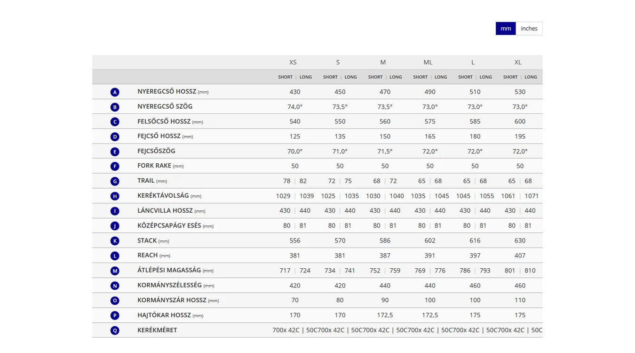
Task: Click the KERÉKTÁVOLSÁG row label
Action: [x=169, y=195]
